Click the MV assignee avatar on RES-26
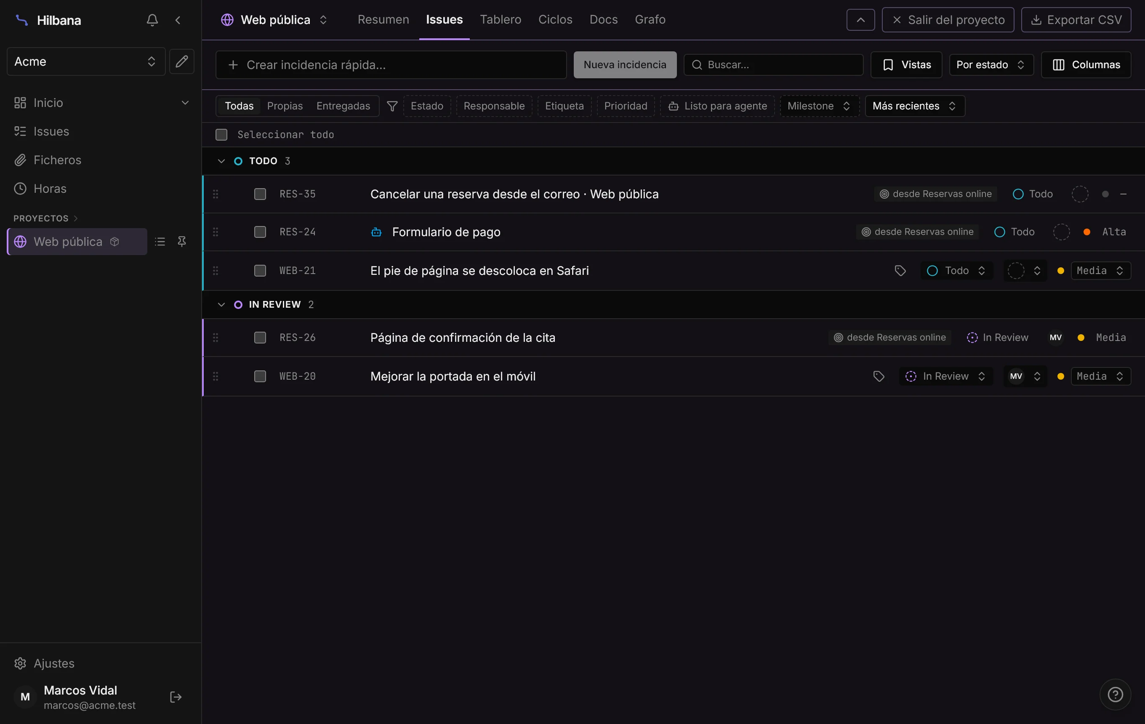1145x724 pixels. point(1055,338)
